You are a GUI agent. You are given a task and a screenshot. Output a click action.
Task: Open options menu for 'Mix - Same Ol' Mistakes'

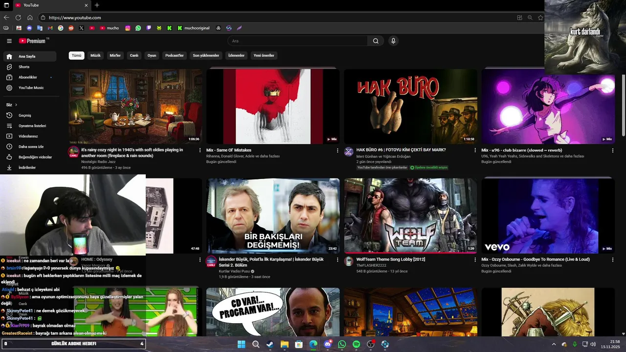click(x=337, y=151)
